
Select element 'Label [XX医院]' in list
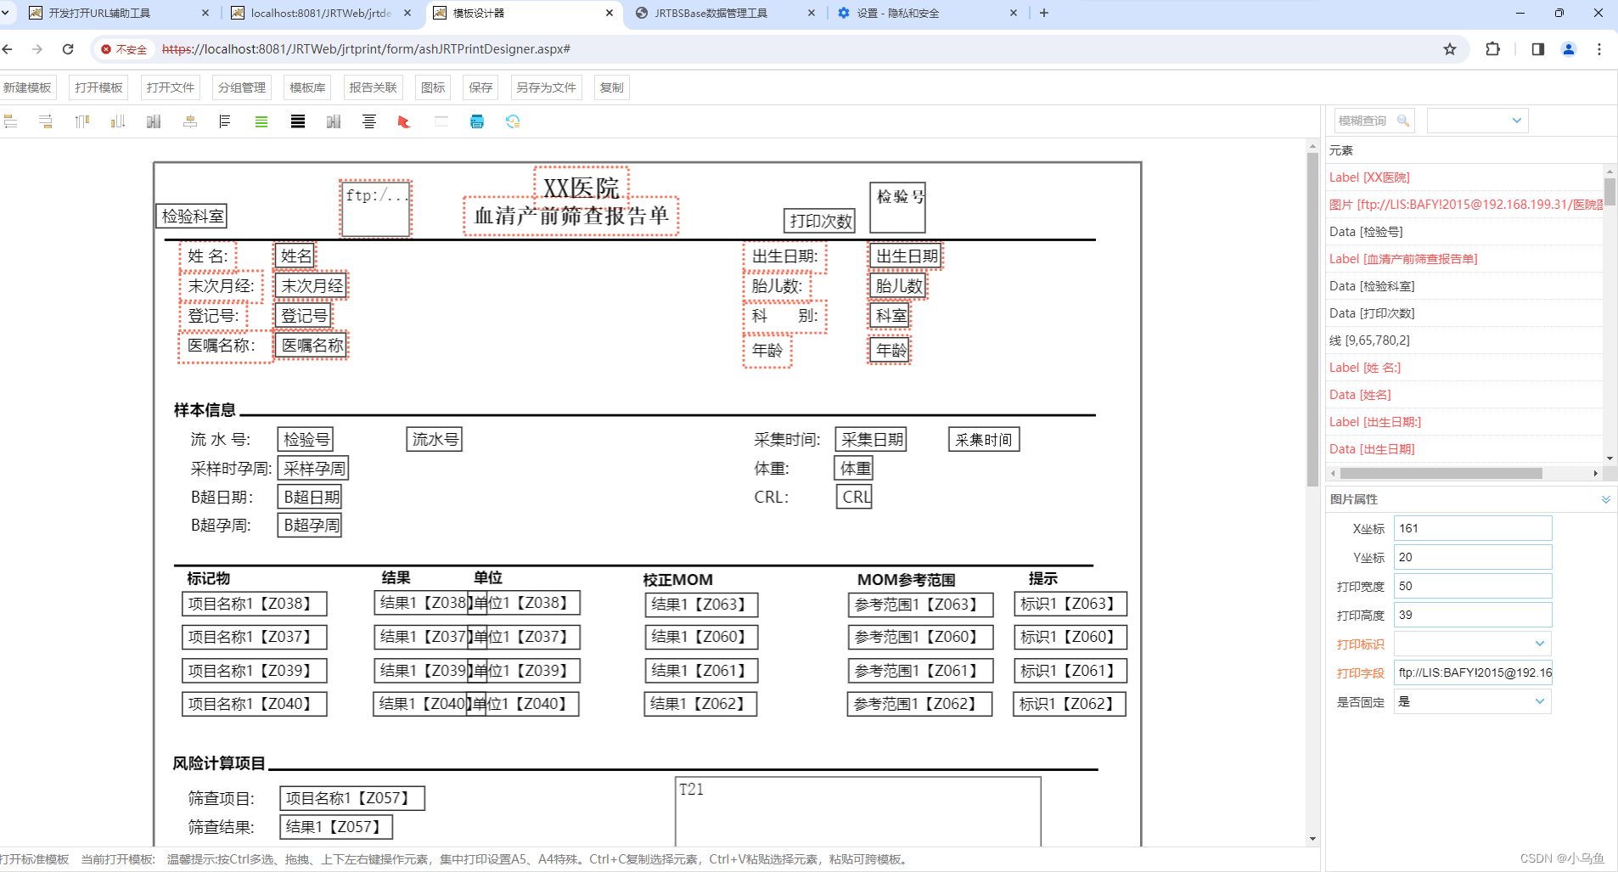[1464, 177]
